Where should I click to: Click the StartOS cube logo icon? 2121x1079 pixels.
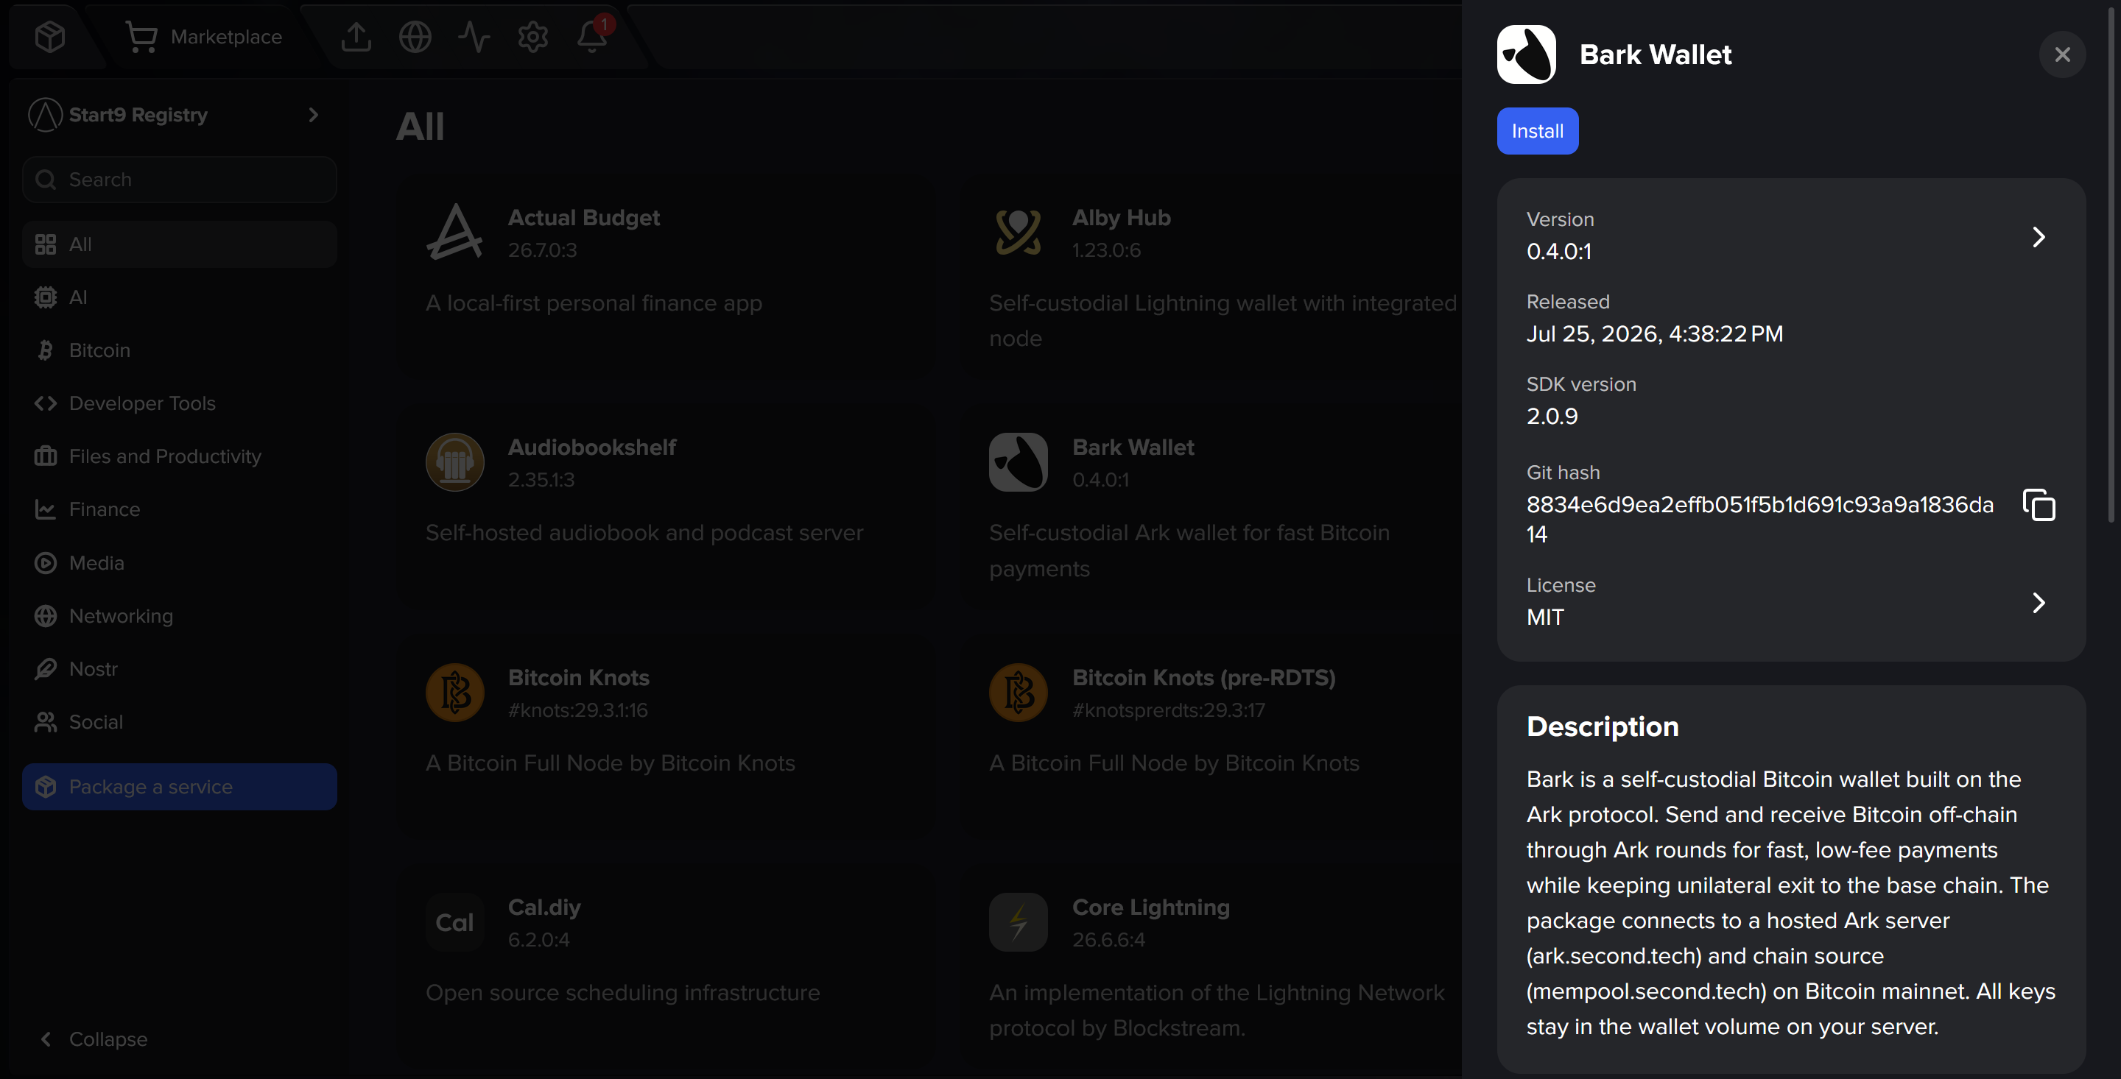pyautogui.click(x=50, y=36)
